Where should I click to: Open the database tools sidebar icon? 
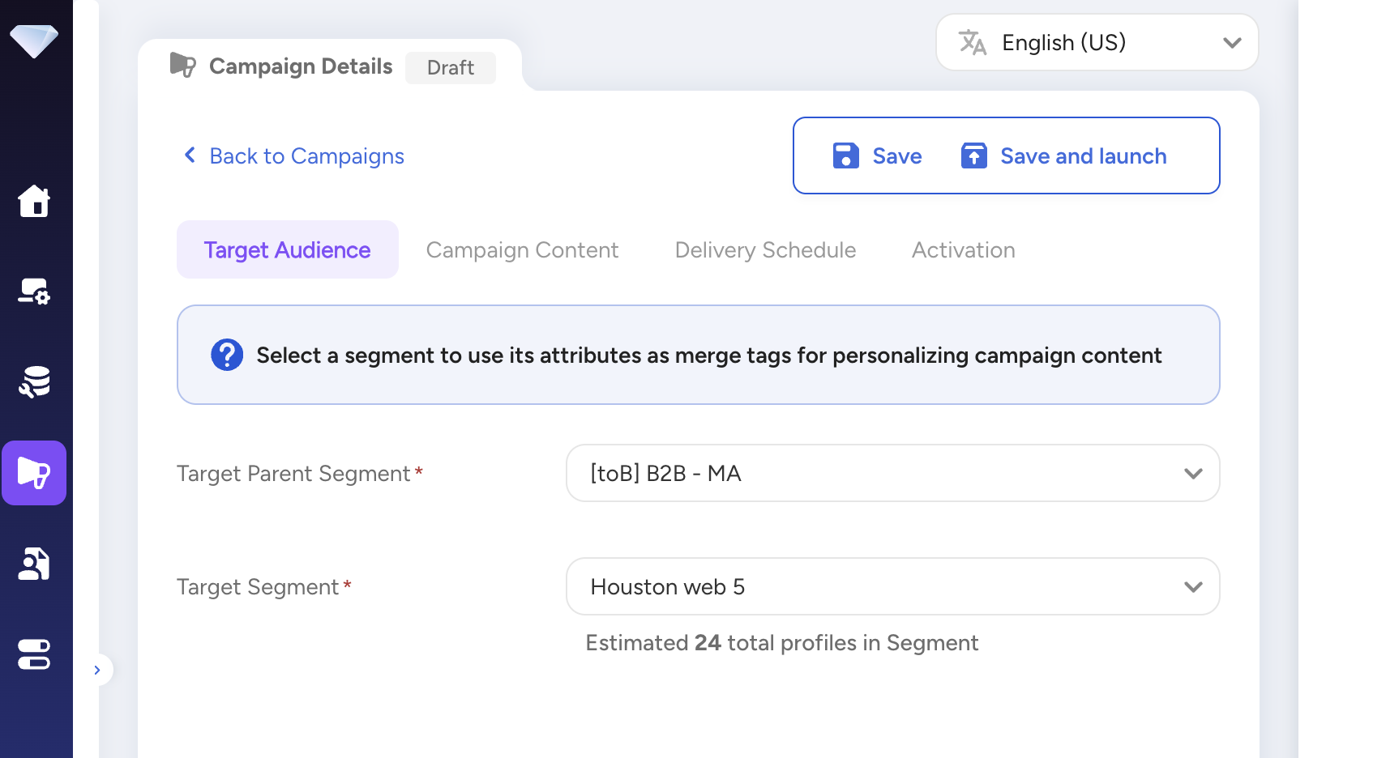click(34, 381)
